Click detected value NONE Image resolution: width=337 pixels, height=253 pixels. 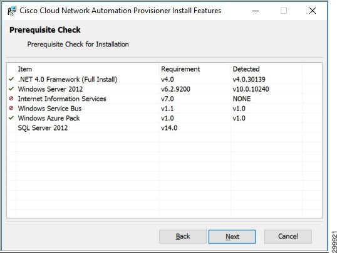coord(242,99)
